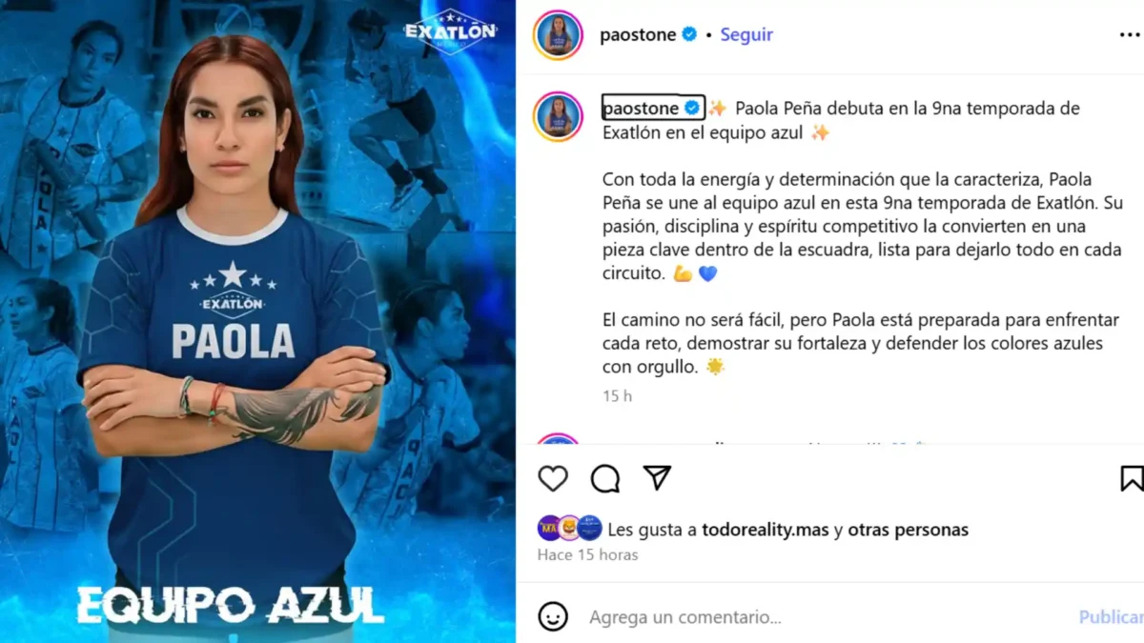Open the 15 h timestamp under the caption
The image size is (1144, 643).
[x=617, y=396]
